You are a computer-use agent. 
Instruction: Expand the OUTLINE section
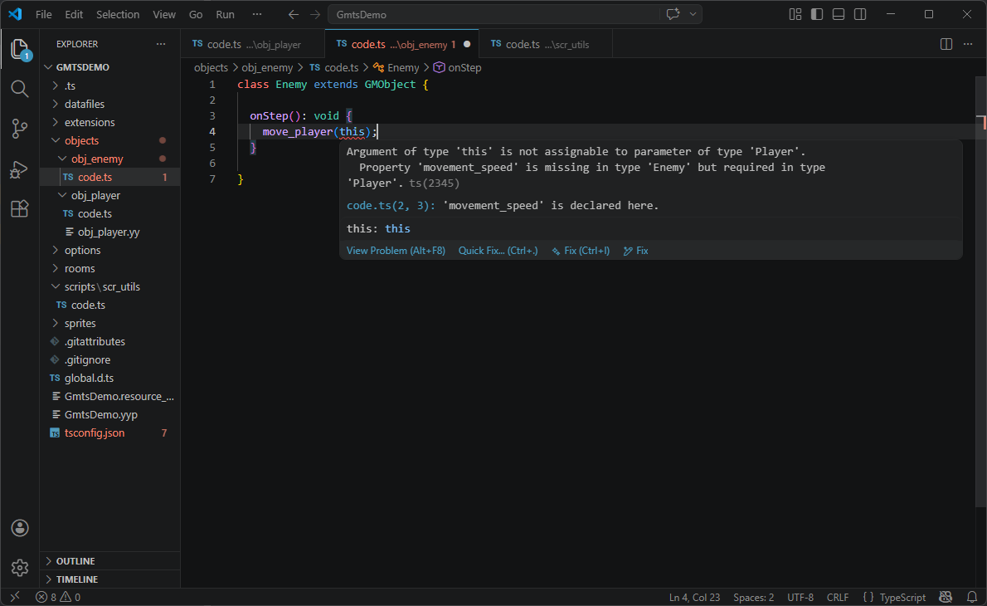coord(76,560)
